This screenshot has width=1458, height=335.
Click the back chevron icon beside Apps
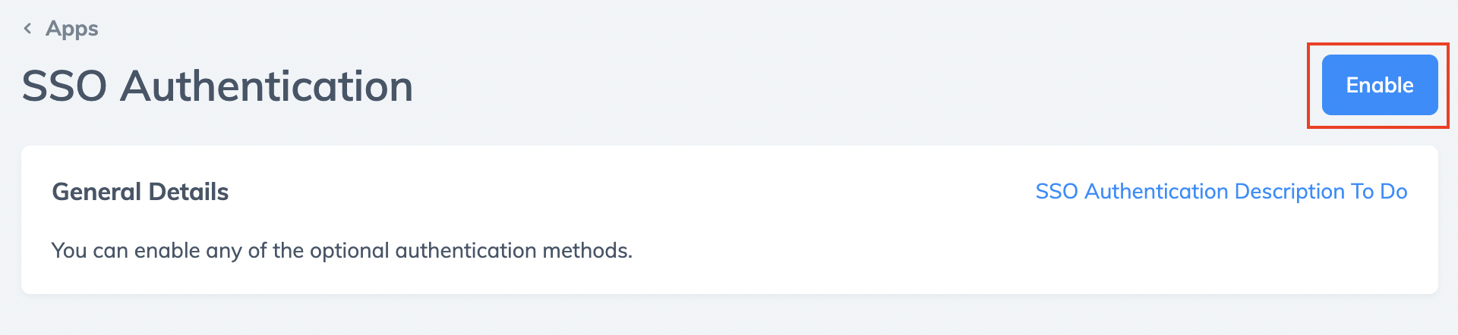27,29
